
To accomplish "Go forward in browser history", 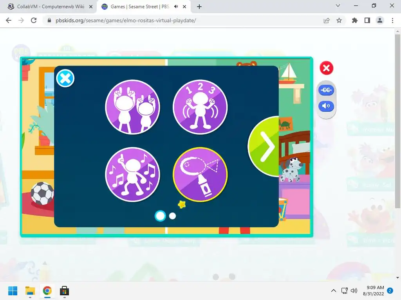I will click(21, 20).
